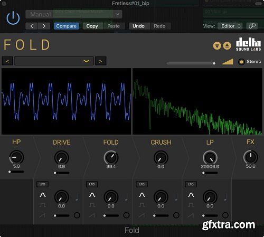This screenshot has height=237, width=264.
Task: Click the gold down-triangle circle icon
Action: tap(217, 46)
